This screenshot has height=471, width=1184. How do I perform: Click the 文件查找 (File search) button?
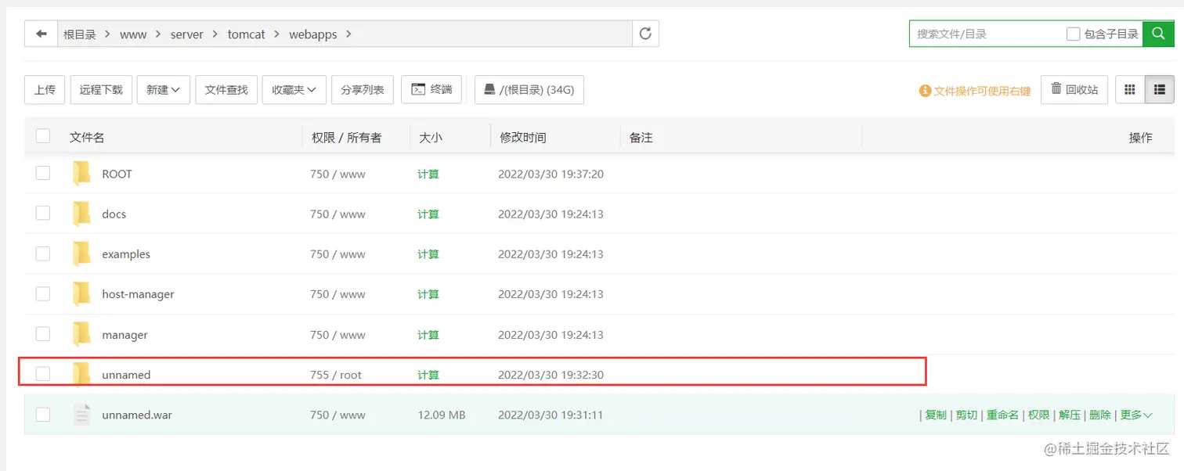coord(226,89)
